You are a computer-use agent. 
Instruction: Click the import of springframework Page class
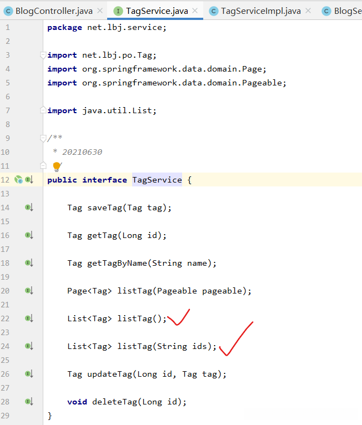157,69
